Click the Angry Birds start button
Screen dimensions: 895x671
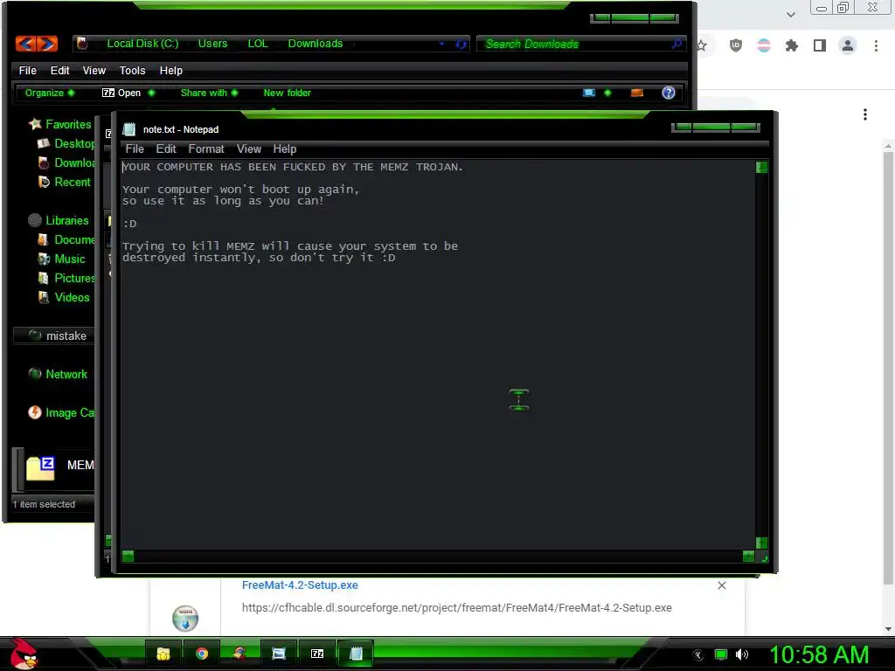click(23, 654)
